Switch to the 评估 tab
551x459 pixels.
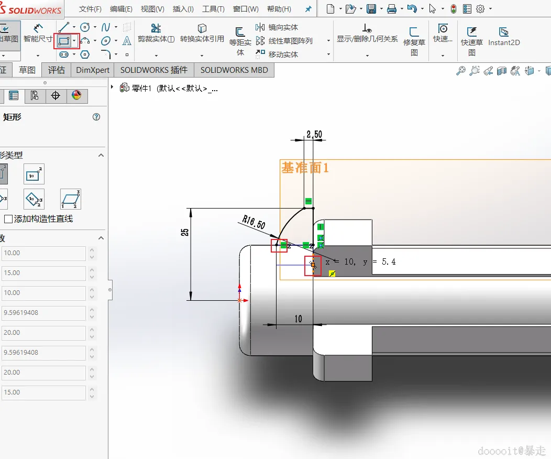tap(57, 70)
